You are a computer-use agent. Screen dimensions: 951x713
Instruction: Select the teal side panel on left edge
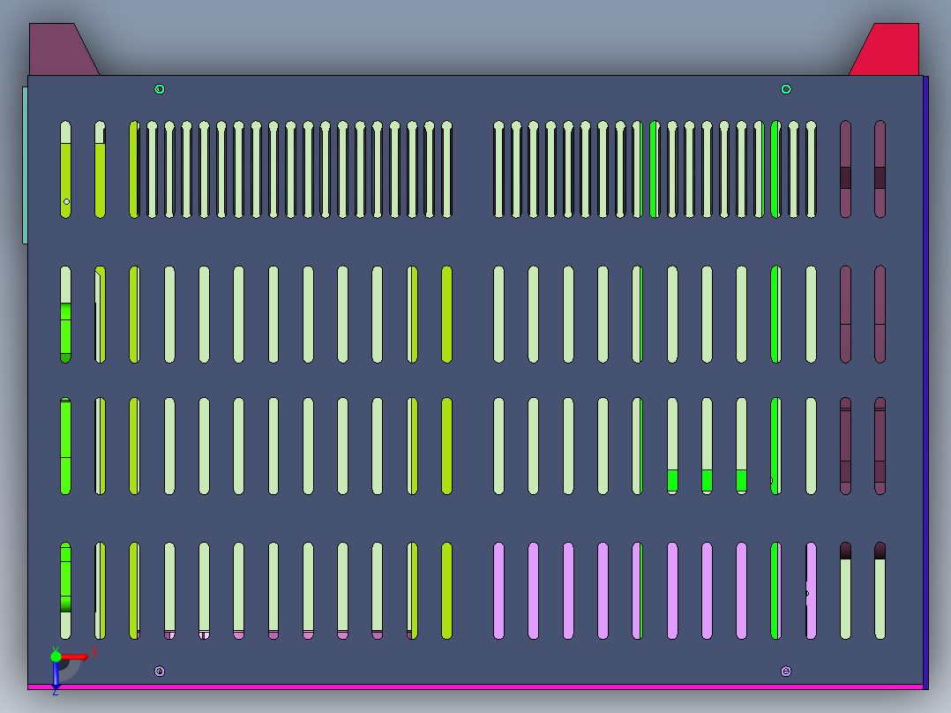(25, 165)
